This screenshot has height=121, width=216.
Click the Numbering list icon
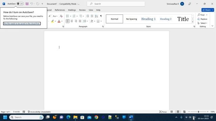point(74,16)
